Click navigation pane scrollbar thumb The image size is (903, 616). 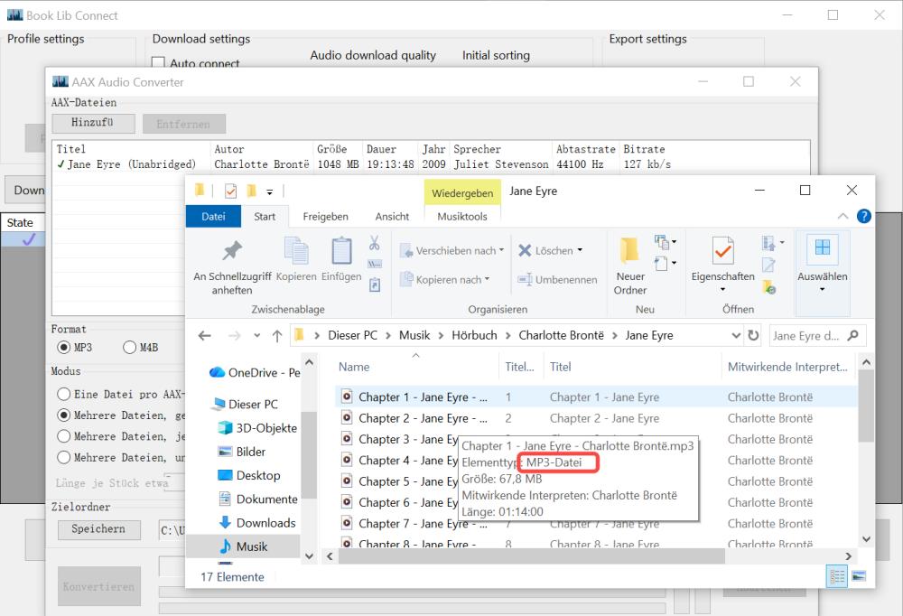(309, 454)
